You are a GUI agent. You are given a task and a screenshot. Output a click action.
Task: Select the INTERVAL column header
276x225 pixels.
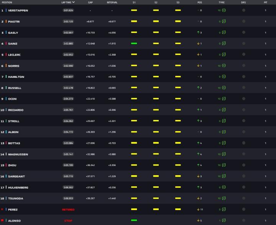[x=112, y=2]
